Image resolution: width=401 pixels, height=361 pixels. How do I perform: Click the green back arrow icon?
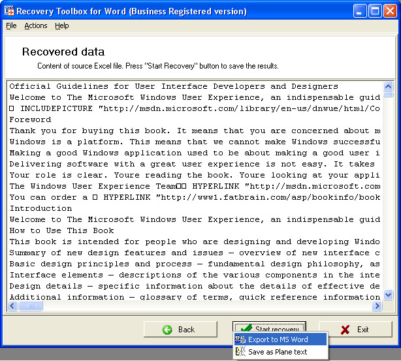point(167,330)
